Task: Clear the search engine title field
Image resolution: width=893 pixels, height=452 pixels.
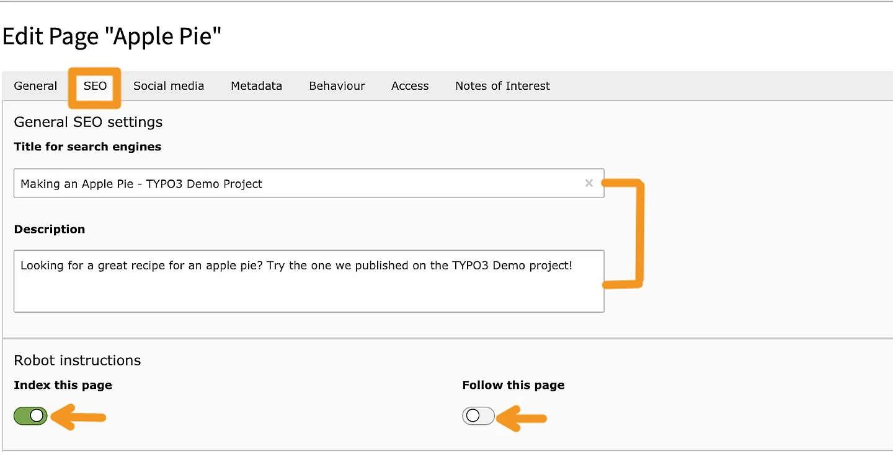Action: tap(589, 183)
